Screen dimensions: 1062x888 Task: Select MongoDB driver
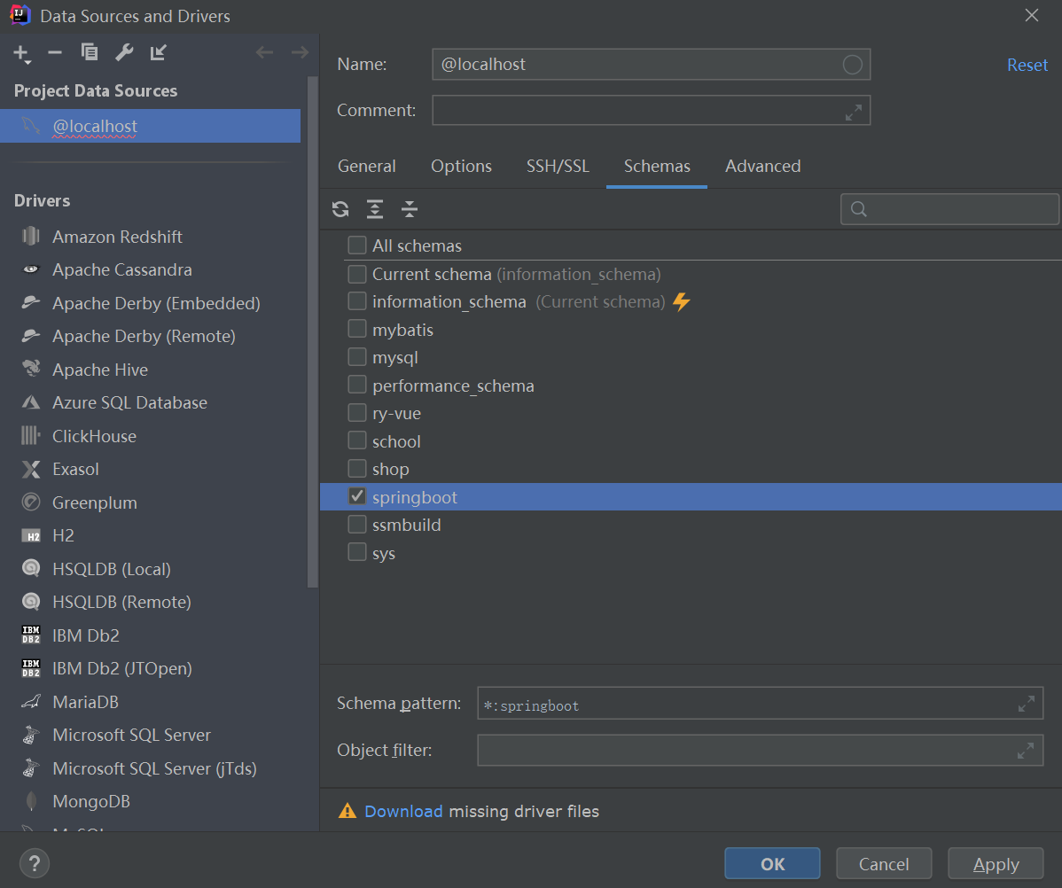[x=90, y=801]
